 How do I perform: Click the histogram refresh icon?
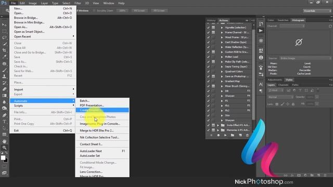(330, 26)
